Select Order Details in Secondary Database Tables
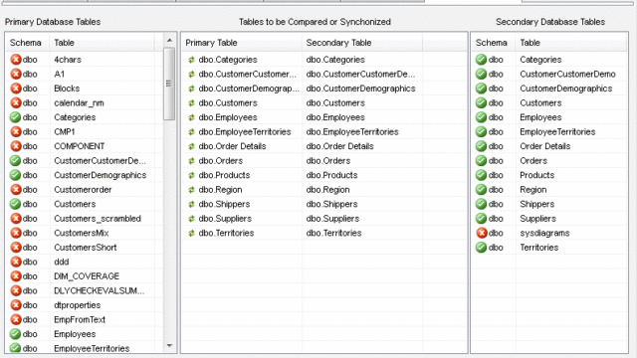This screenshot has width=637, height=358. (545, 146)
